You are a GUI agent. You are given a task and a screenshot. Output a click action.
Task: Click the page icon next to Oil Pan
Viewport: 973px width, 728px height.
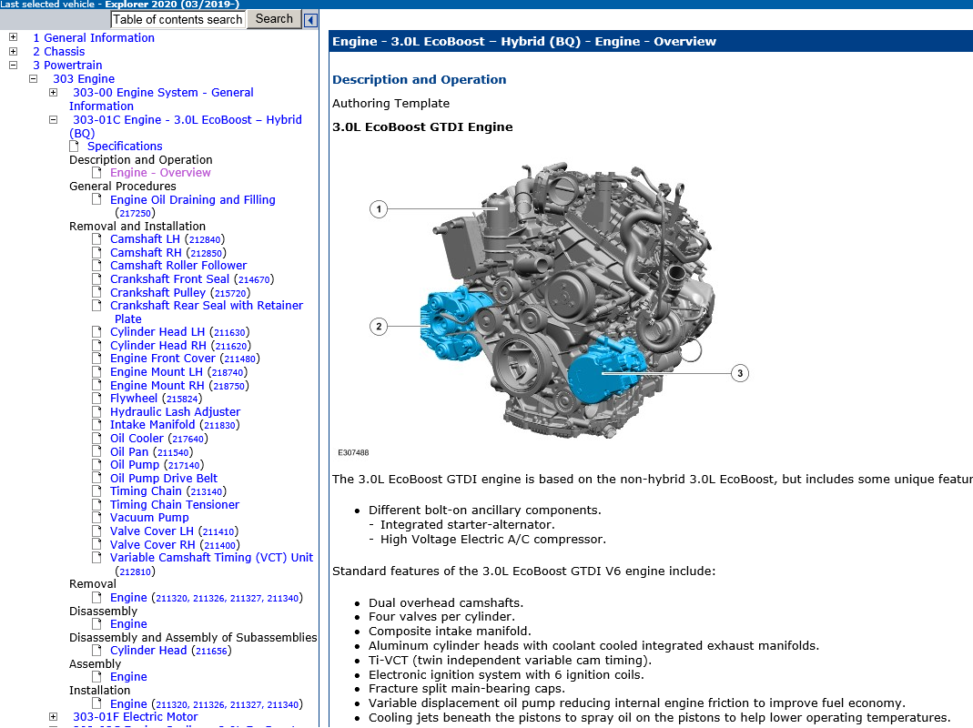97,452
